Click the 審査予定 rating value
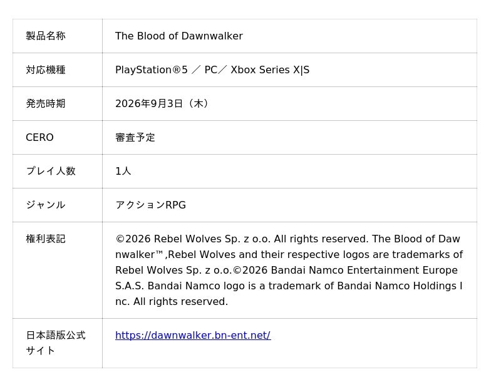501x387 pixels. [135, 138]
